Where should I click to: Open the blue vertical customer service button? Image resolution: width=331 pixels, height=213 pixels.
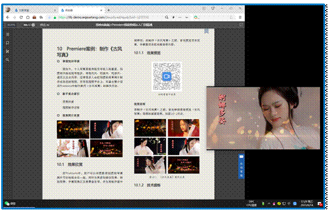241,166
